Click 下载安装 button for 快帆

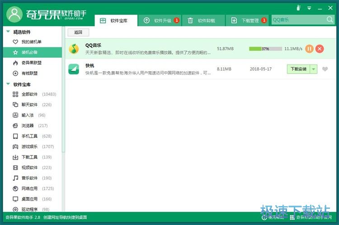(x=298, y=69)
